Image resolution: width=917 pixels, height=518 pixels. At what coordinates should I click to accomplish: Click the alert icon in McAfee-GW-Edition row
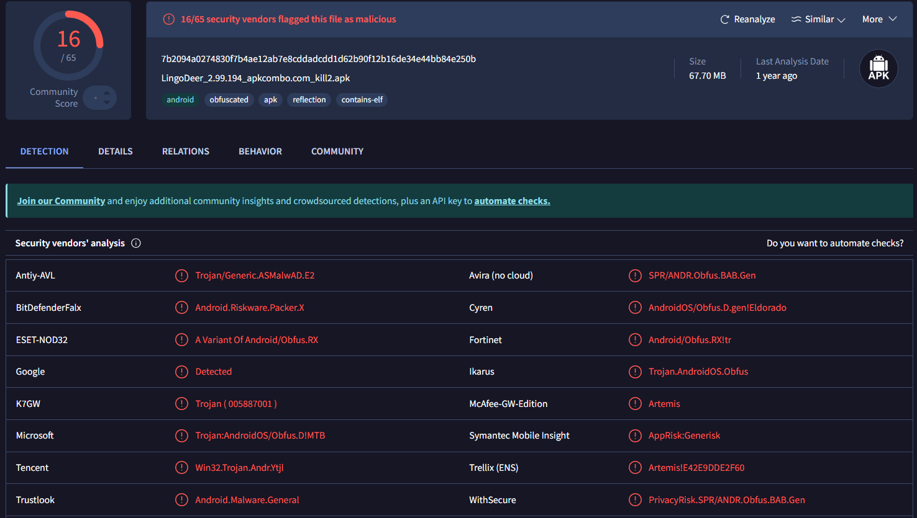point(635,404)
